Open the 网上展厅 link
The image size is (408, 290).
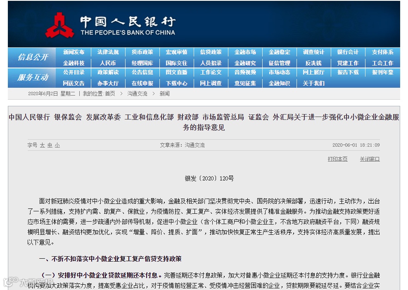point(313,72)
